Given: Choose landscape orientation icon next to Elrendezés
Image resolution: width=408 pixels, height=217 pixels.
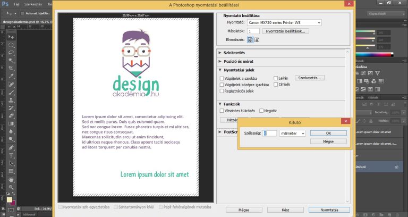Looking at the screenshot, I should pyautogui.click(x=257, y=39).
